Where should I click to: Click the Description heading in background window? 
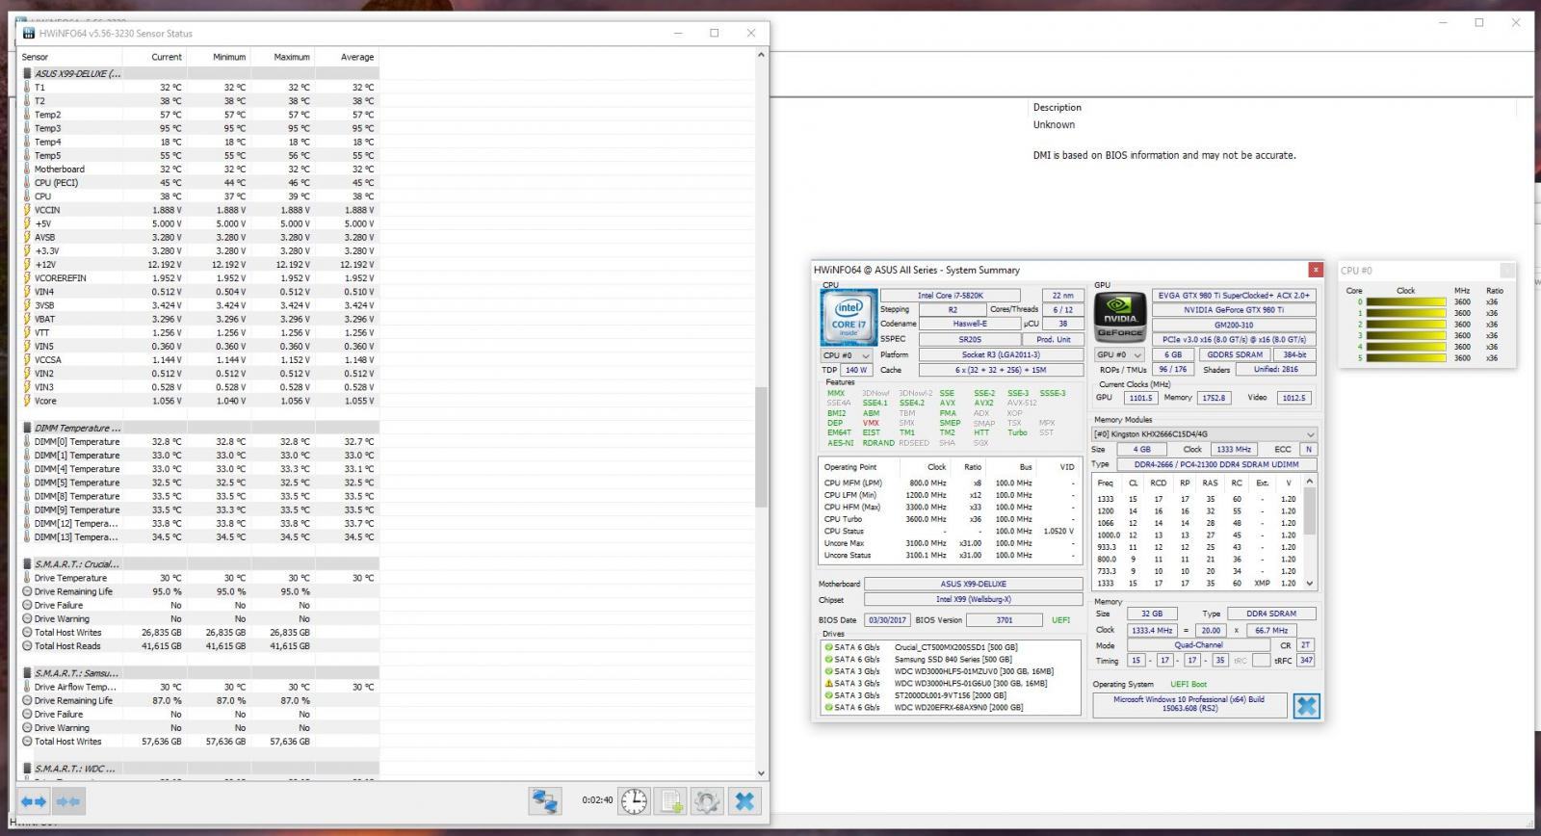pos(1058,107)
